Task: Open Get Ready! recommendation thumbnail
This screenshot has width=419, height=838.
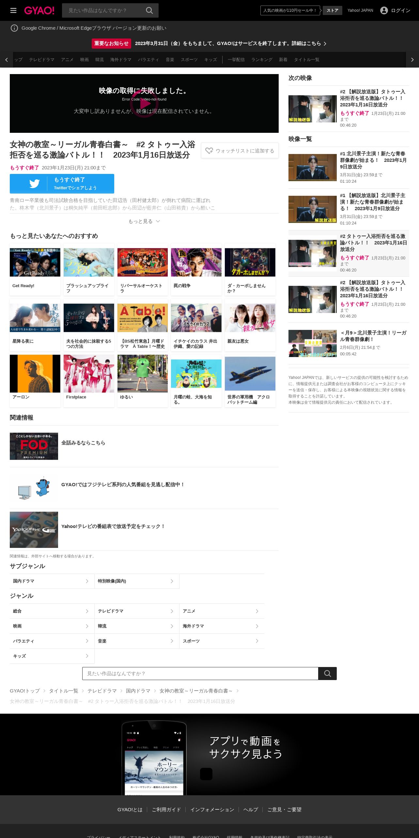Action: (x=35, y=262)
